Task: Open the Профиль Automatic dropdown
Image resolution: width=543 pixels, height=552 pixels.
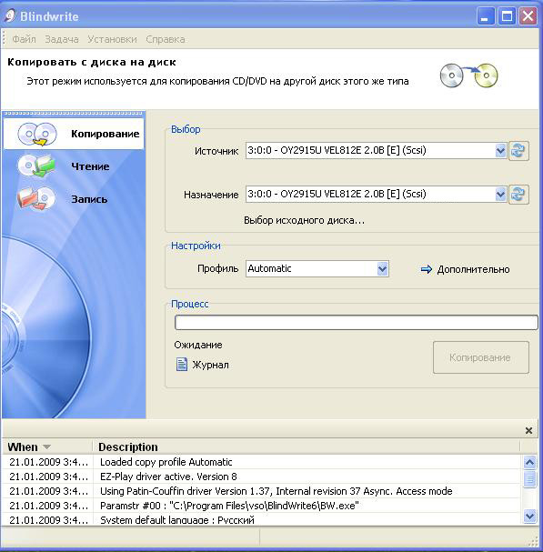Action: pyautogui.click(x=382, y=269)
